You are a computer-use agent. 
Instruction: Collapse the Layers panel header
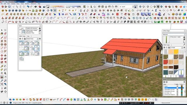(x=174, y=79)
